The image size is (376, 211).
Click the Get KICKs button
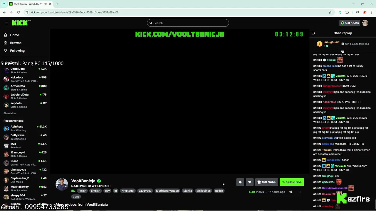(350, 23)
